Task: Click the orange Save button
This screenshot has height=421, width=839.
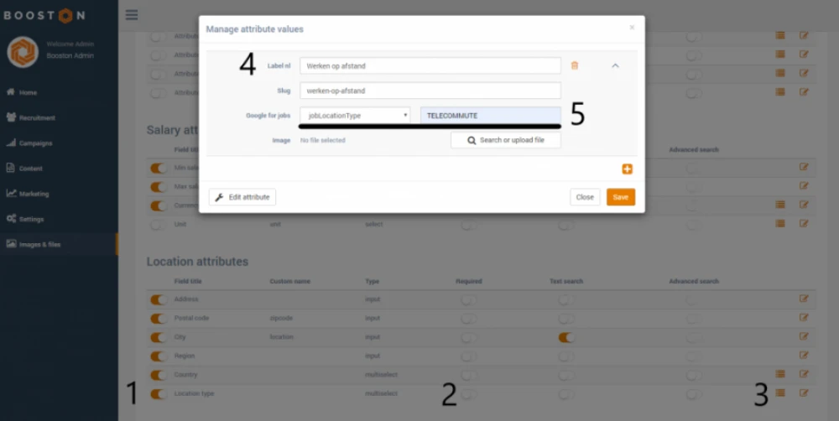Action: [620, 197]
